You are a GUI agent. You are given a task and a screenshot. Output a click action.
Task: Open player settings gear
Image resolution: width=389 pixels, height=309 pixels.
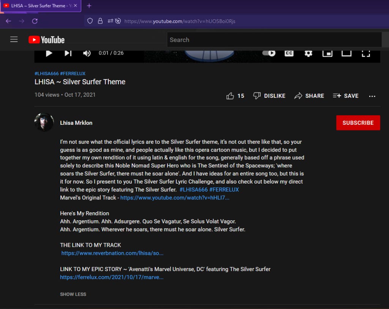click(x=308, y=53)
